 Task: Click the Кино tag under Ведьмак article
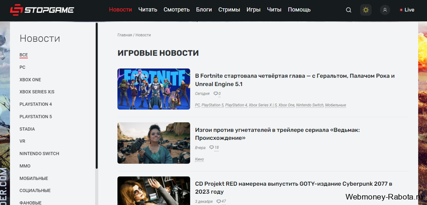[x=199, y=159]
